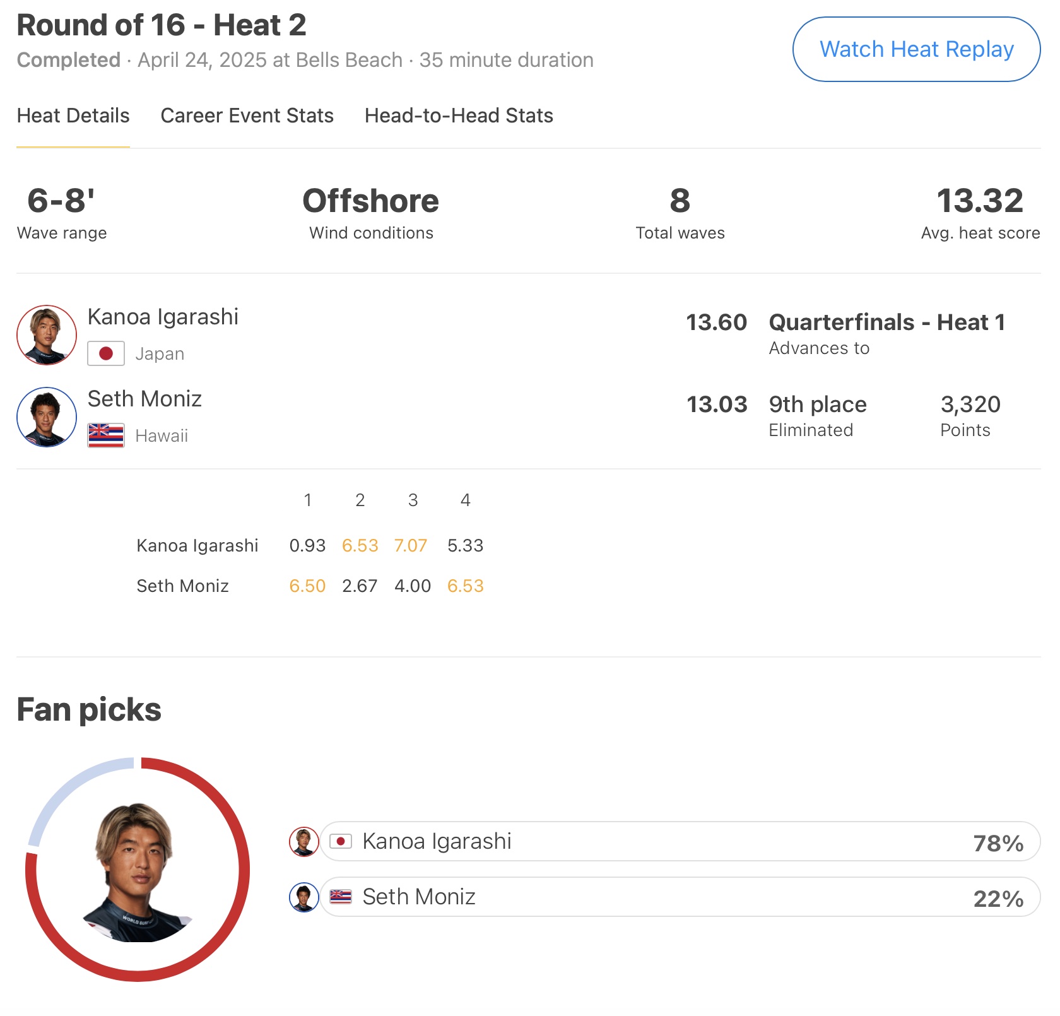Follow the Quarterfinals - Heat 1 link
Image resolution: width=1060 pixels, height=1016 pixels.
tap(886, 322)
